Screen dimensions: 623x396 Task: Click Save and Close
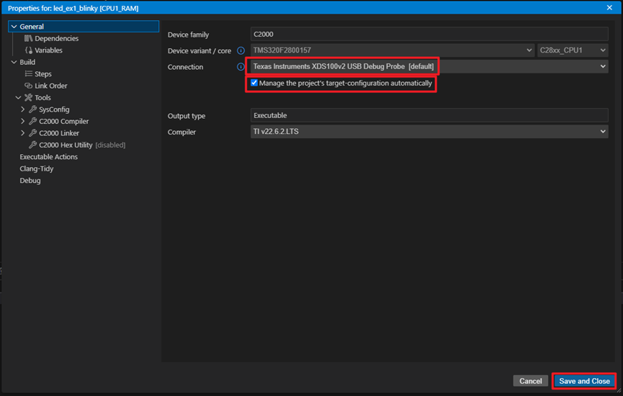tap(584, 381)
